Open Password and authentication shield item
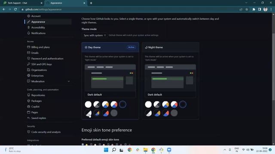Viewport: 275px width, 154px height. pos(47,59)
